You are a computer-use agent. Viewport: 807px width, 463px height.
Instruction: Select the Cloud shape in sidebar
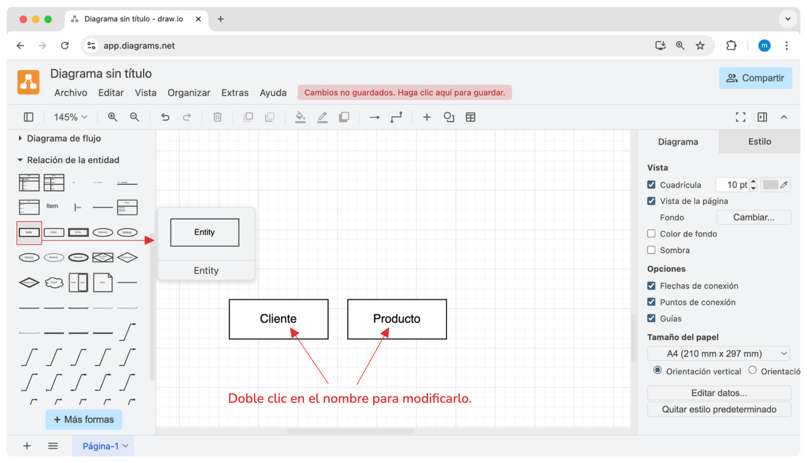click(54, 282)
